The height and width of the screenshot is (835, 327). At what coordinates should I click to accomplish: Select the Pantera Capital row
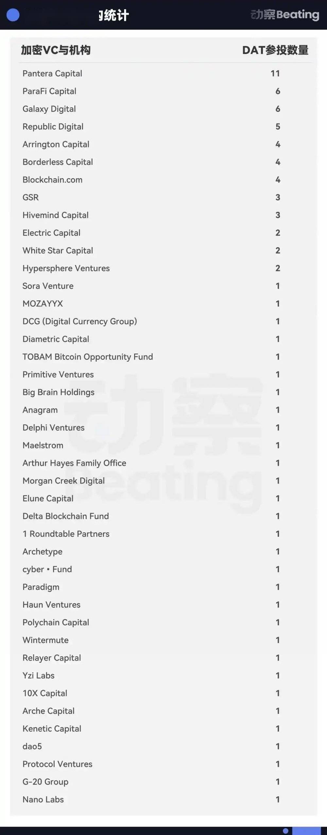pos(52,73)
